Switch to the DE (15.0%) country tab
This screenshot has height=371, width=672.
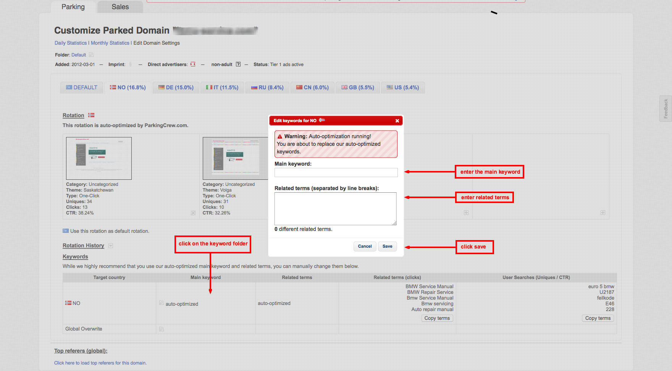[x=176, y=87]
